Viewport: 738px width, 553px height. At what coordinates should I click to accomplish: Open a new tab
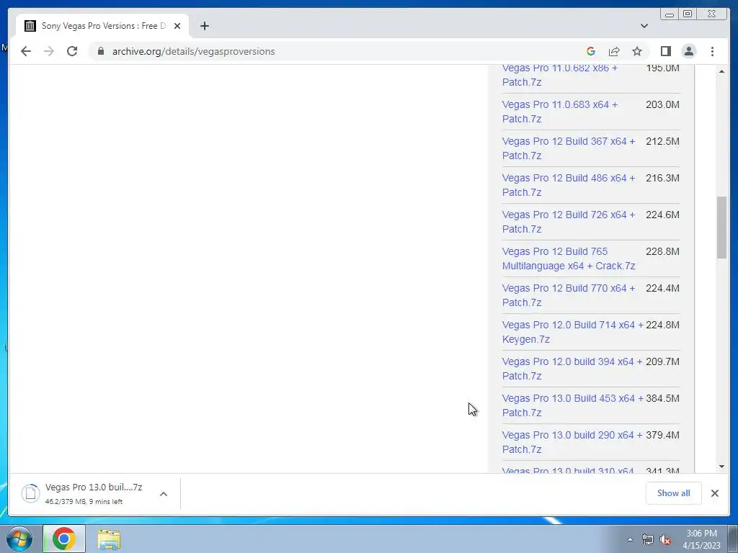tap(204, 26)
